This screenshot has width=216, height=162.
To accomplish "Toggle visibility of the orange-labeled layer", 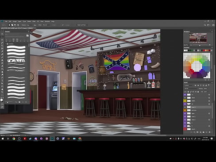I will click(x=185, y=110).
